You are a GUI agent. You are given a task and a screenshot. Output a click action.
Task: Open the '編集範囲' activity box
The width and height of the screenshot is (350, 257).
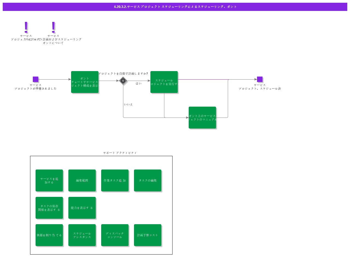click(x=82, y=180)
